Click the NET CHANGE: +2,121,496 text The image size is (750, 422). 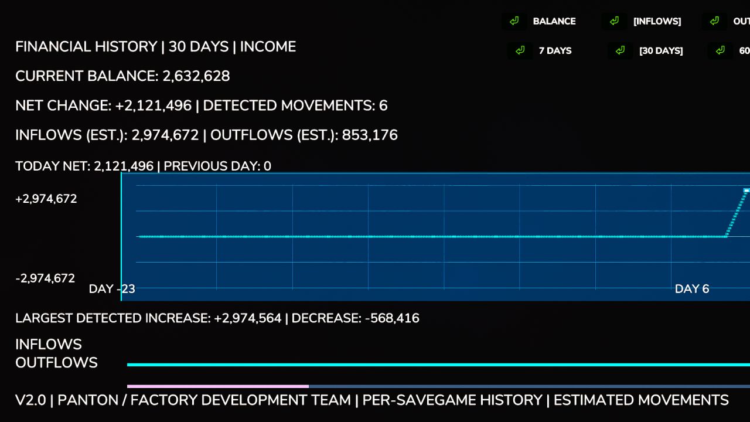[103, 105]
